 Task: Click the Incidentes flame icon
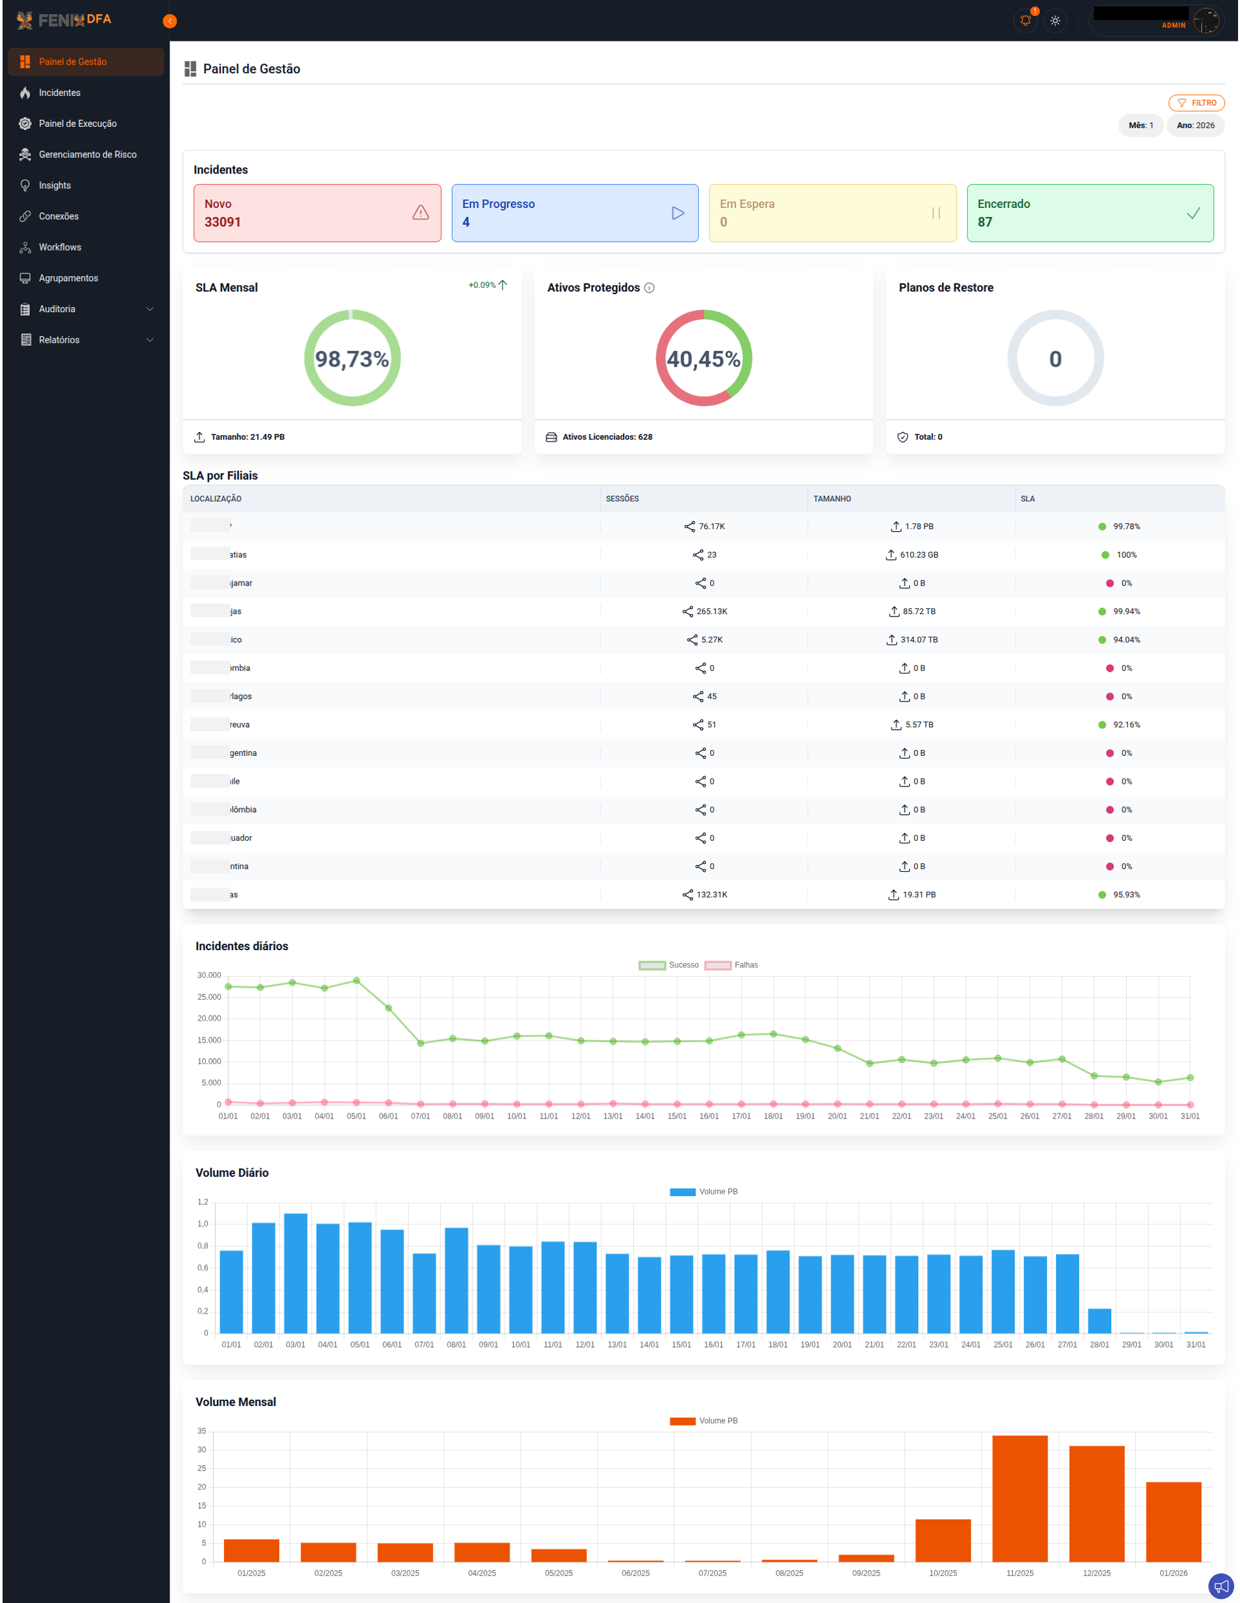click(25, 93)
